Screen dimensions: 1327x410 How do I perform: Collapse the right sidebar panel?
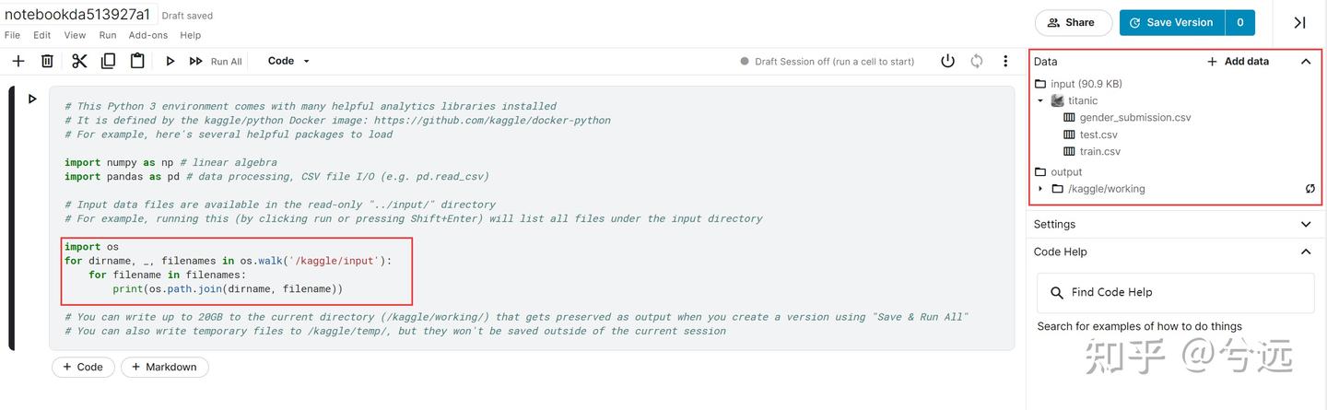click(1299, 22)
